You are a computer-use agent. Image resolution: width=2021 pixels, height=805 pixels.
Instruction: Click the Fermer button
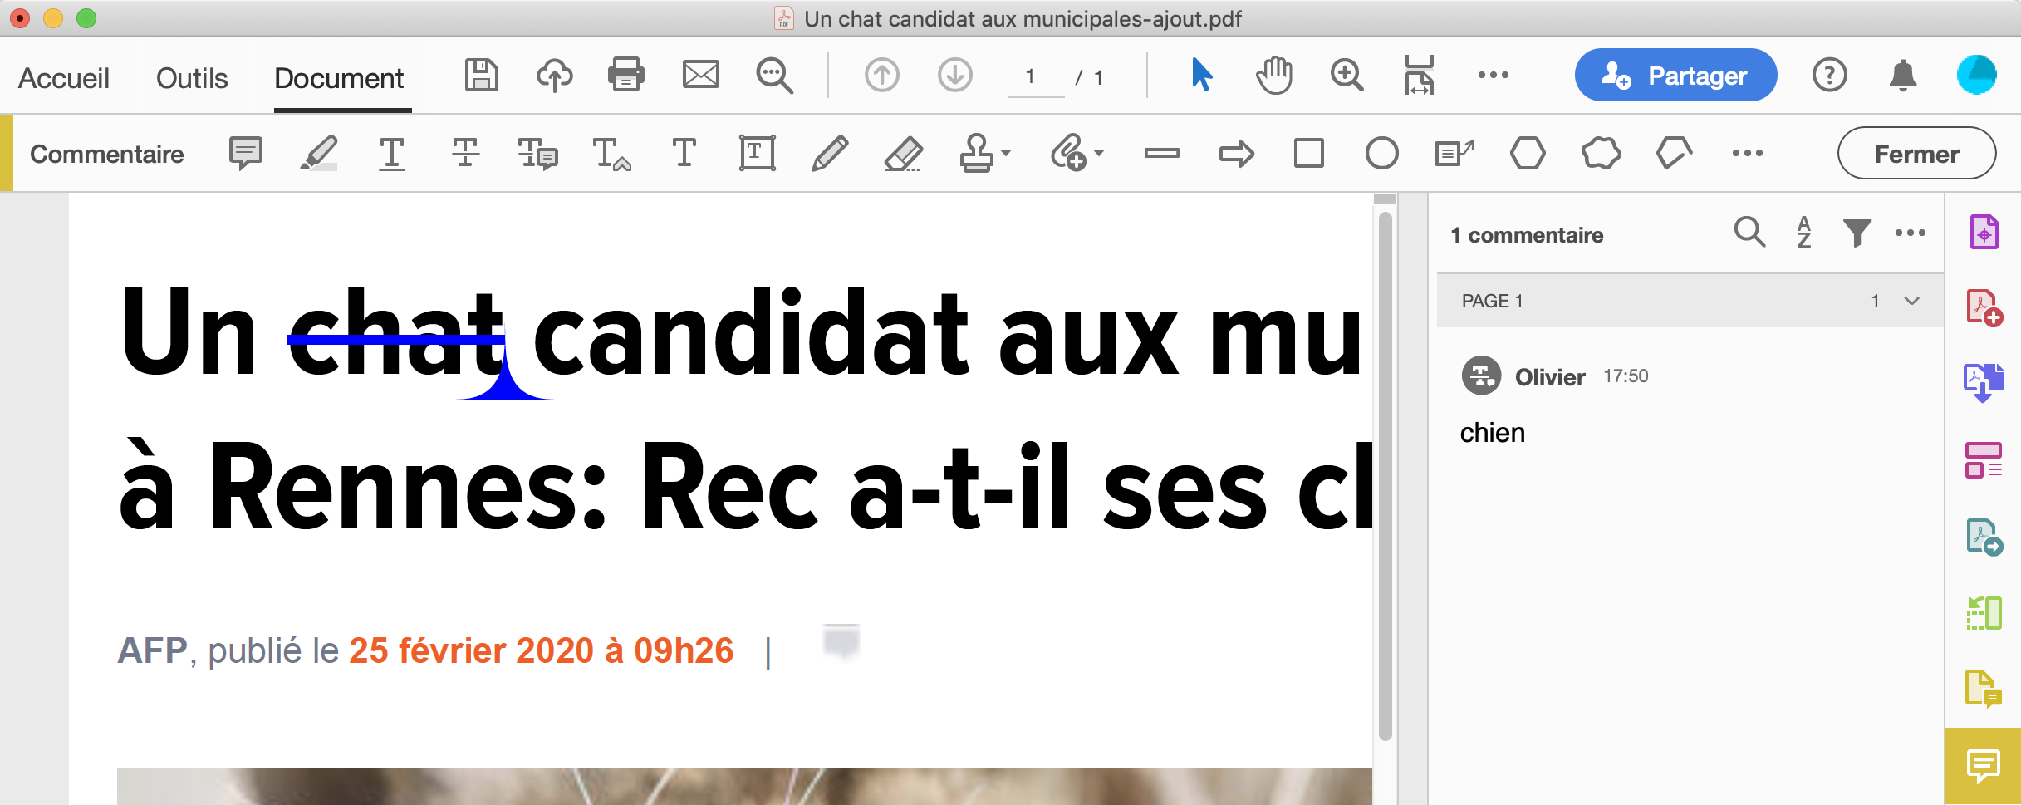click(x=1916, y=154)
